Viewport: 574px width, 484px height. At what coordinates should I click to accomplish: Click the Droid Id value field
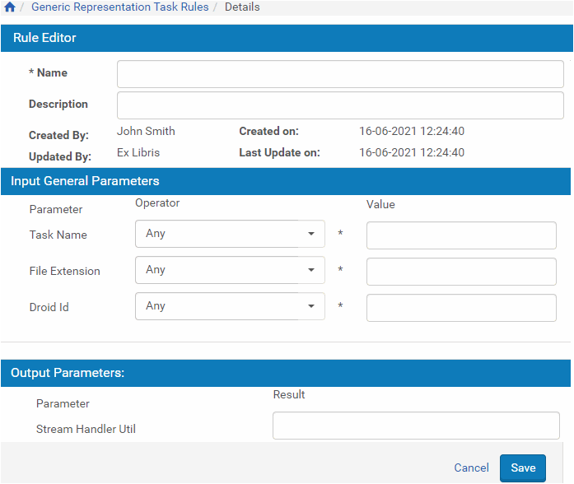pyautogui.click(x=461, y=308)
